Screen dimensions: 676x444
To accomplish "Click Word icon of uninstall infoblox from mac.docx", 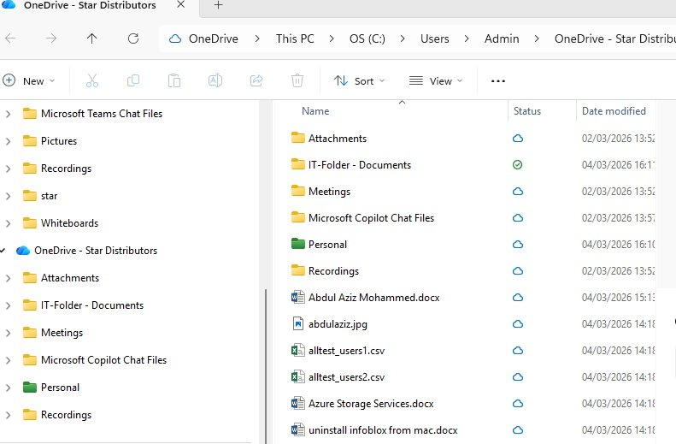I will pos(298,429).
